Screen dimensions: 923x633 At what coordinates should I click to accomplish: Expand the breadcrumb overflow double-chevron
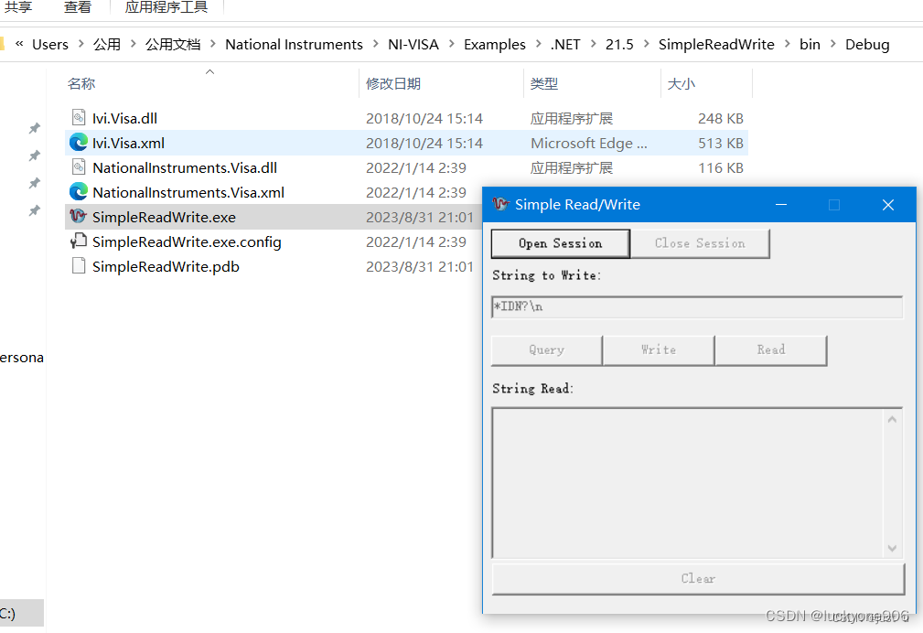tap(19, 44)
